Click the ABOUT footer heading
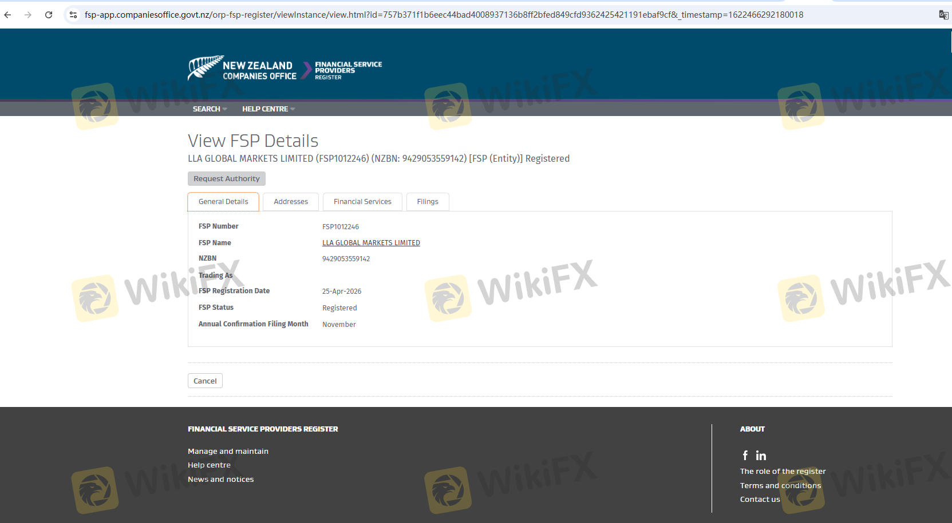The width and height of the screenshot is (952, 523). coord(752,429)
